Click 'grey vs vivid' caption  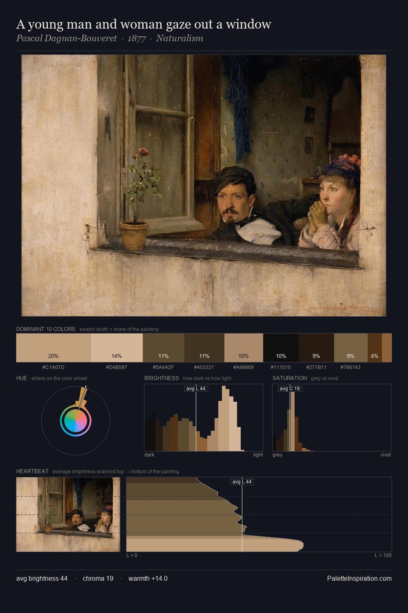(325, 378)
